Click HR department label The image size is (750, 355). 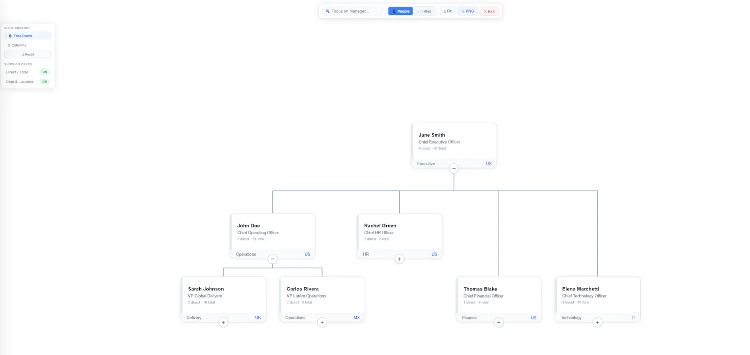tap(366, 254)
